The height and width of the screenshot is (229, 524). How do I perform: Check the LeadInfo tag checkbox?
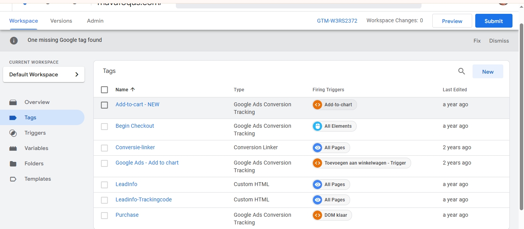click(x=104, y=185)
